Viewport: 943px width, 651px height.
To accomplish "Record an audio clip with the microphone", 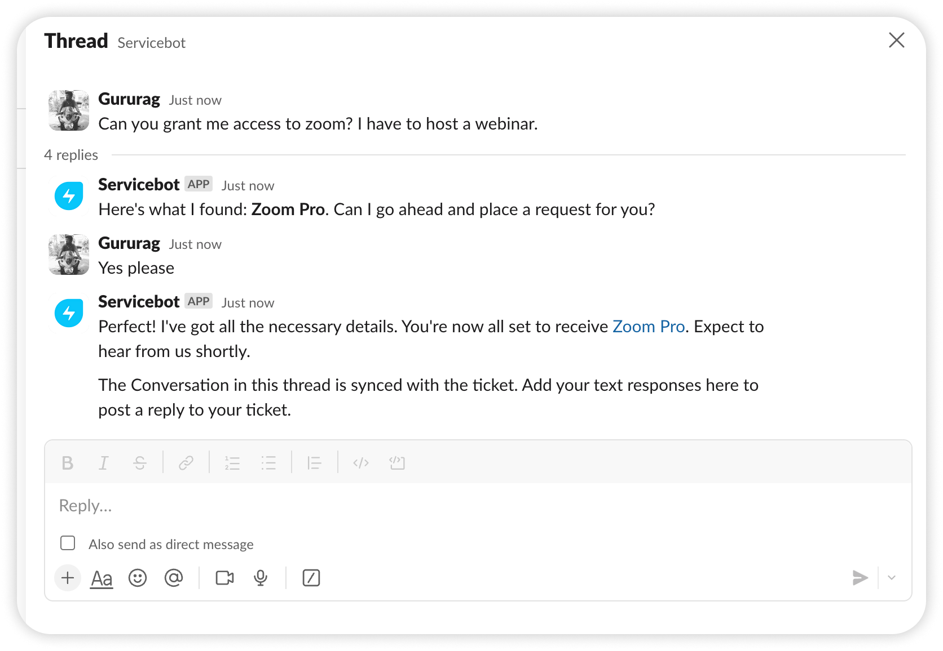I will point(261,578).
